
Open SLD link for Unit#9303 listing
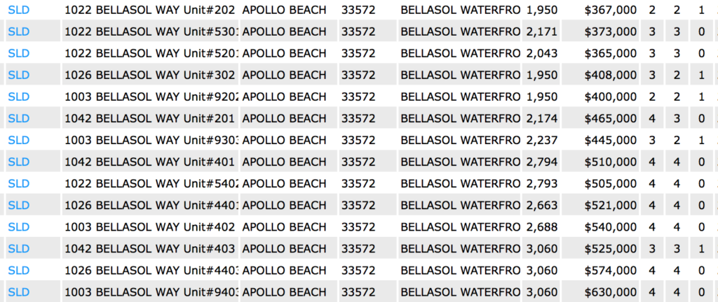point(19,140)
